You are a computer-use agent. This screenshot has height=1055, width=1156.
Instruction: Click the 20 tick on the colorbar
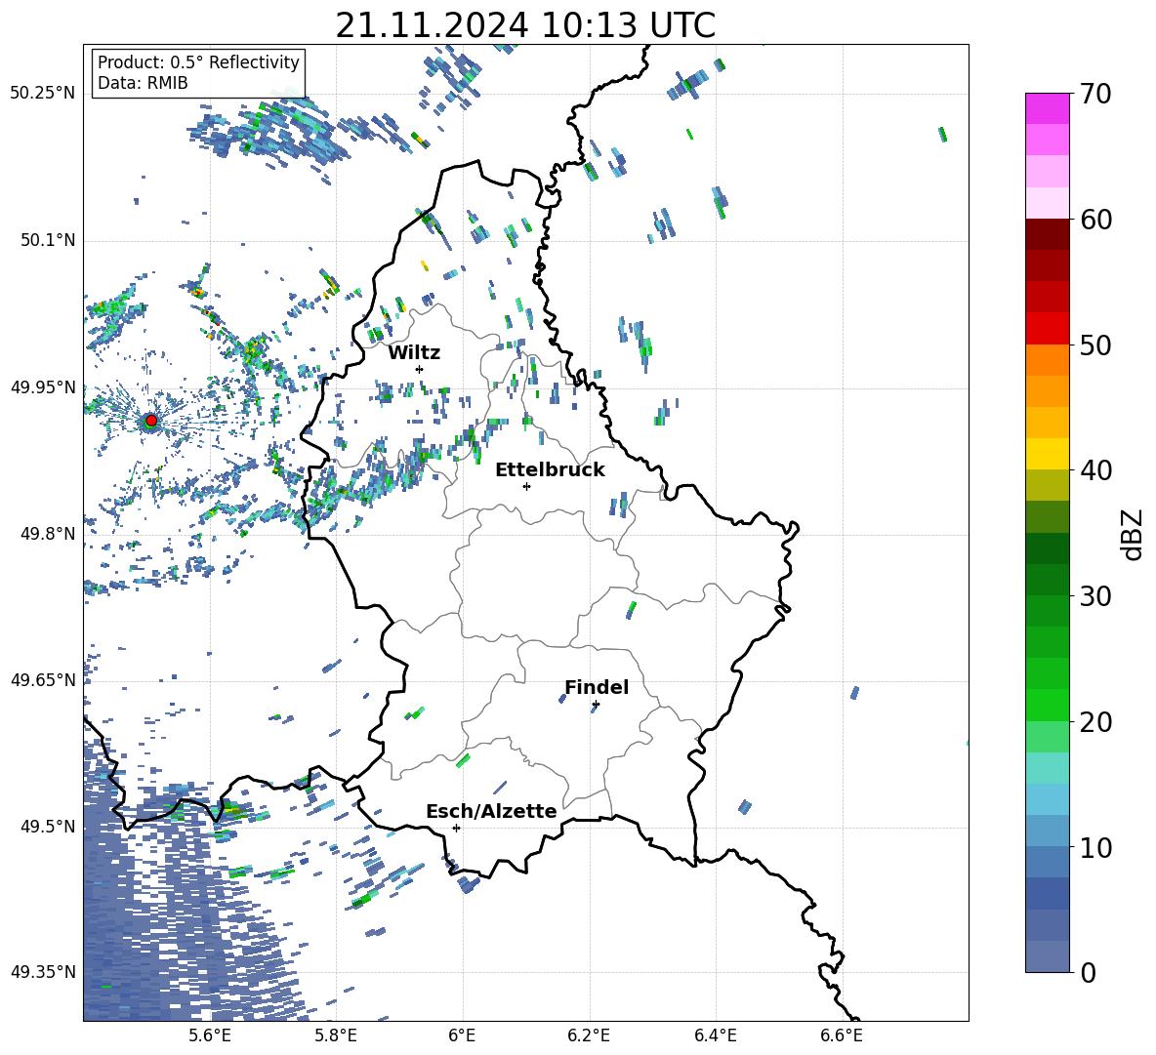pyautogui.click(x=1095, y=721)
